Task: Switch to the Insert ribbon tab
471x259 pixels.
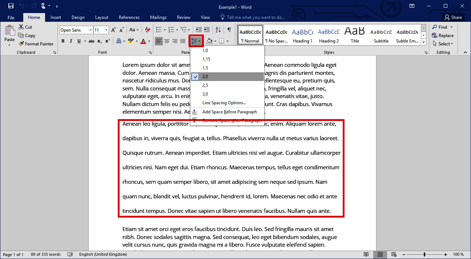Action: [56, 17]
